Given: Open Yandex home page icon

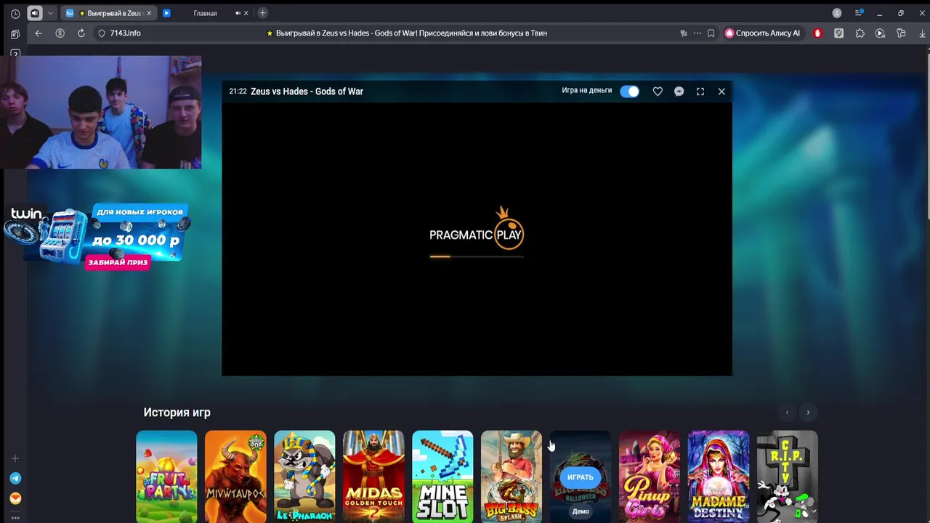Looking at the screenshot, I should 60,33.
